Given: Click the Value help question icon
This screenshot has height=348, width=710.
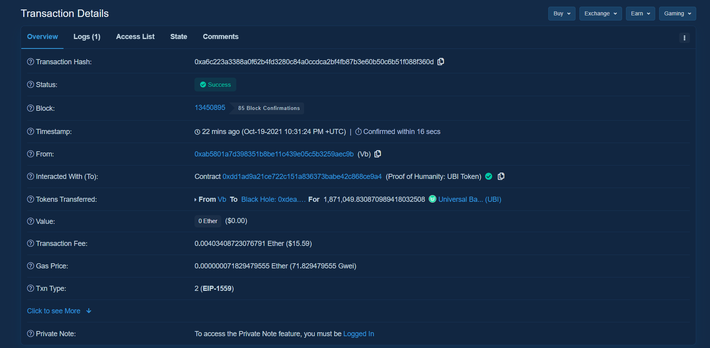Looking at the screenshot, I should (x=30, y=221).
